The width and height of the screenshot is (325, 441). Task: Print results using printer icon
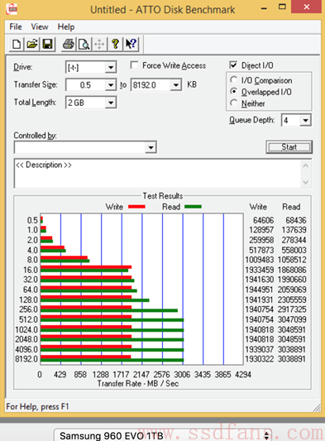tap(69, 44)
